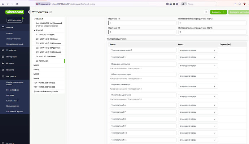Screen dimensions: 249x144
Task: Click the Wirenboard logo
Action: [x=14, y=12]
